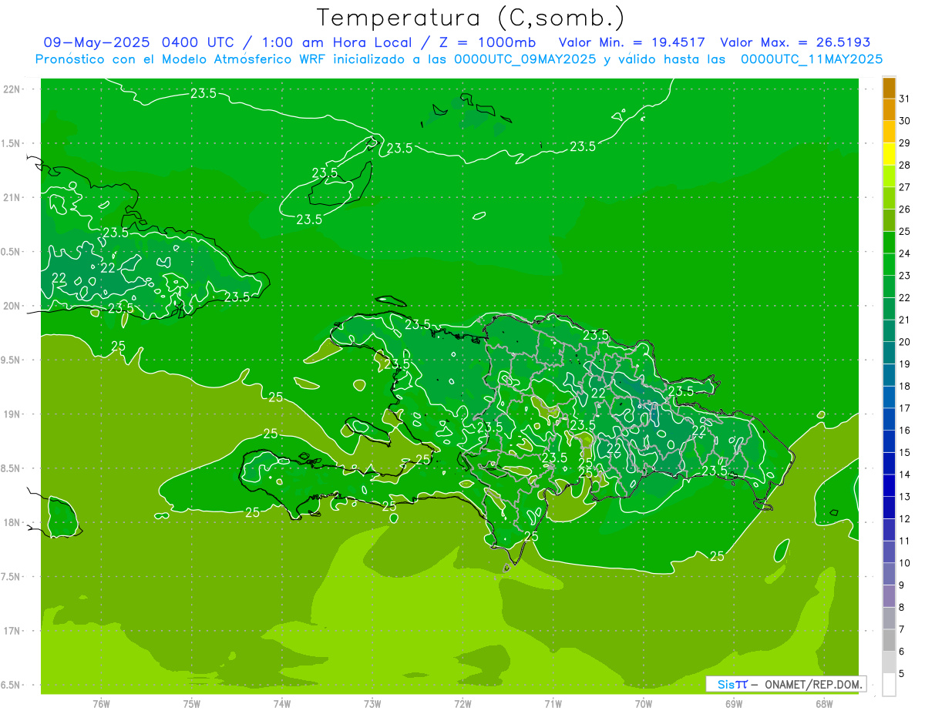
Task: Click the legend value label "31"
Action: point(905,99)
